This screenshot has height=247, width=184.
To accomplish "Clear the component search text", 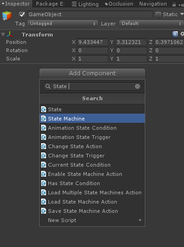I will tap(137, 86).
